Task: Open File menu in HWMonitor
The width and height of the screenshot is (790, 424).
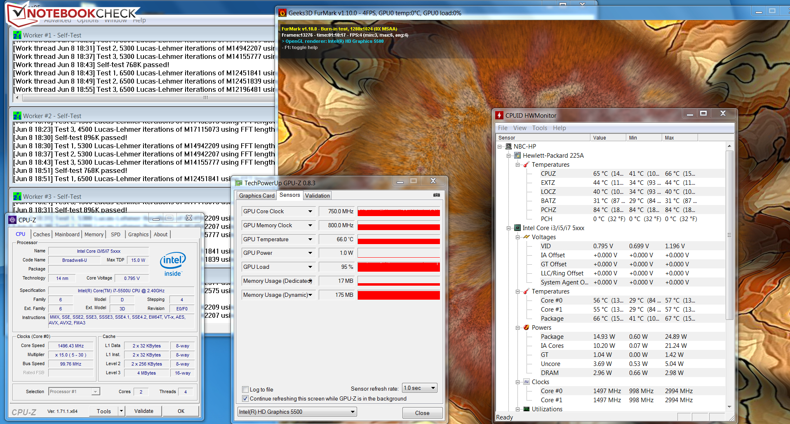Action: [503, 128]
